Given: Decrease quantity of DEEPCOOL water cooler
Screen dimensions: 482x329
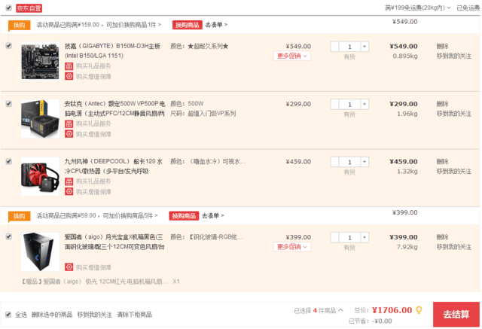Looking at the screenshot, I should point(334,162).
